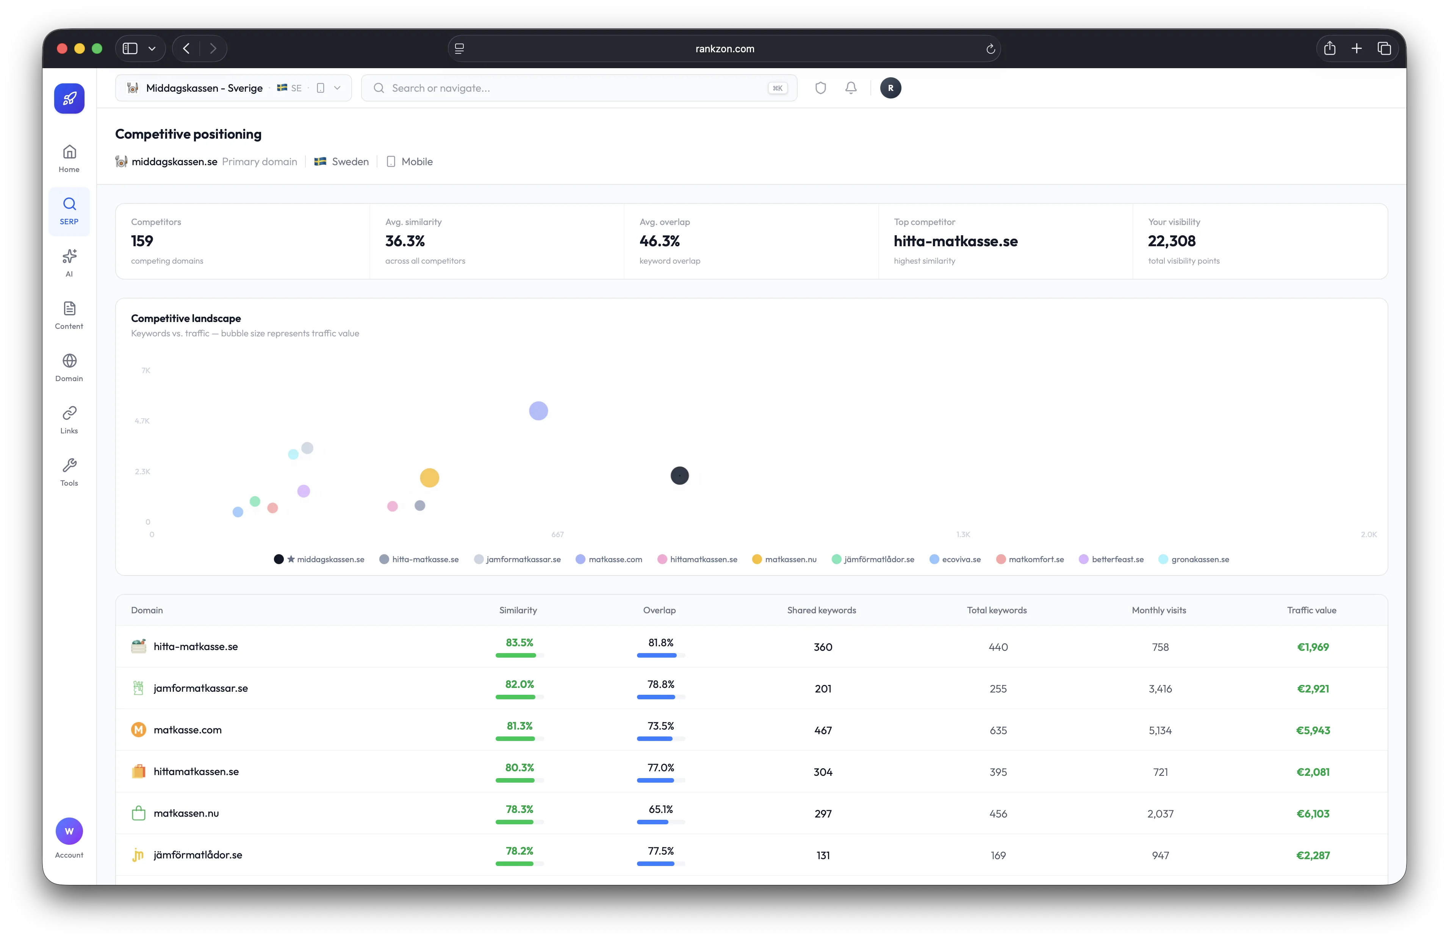Expand the Safari sidebar options chevron

[152, 49]
